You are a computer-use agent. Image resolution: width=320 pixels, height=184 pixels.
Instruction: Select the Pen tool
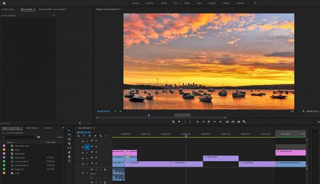pos(69,152)
